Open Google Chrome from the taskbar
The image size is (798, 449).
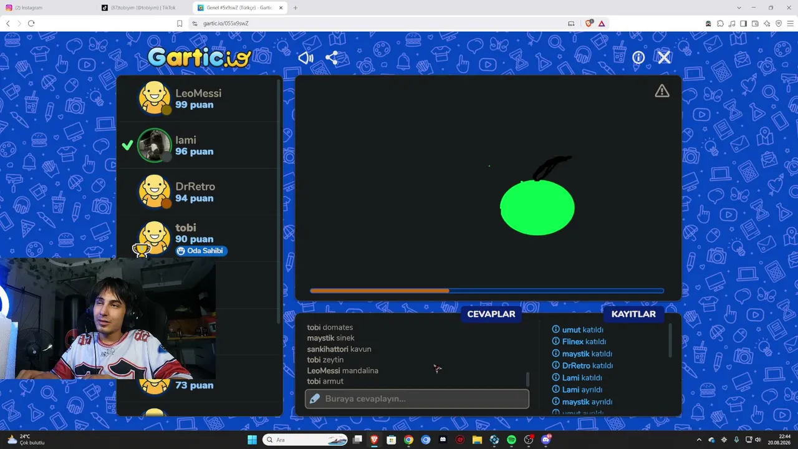[408, 440]
